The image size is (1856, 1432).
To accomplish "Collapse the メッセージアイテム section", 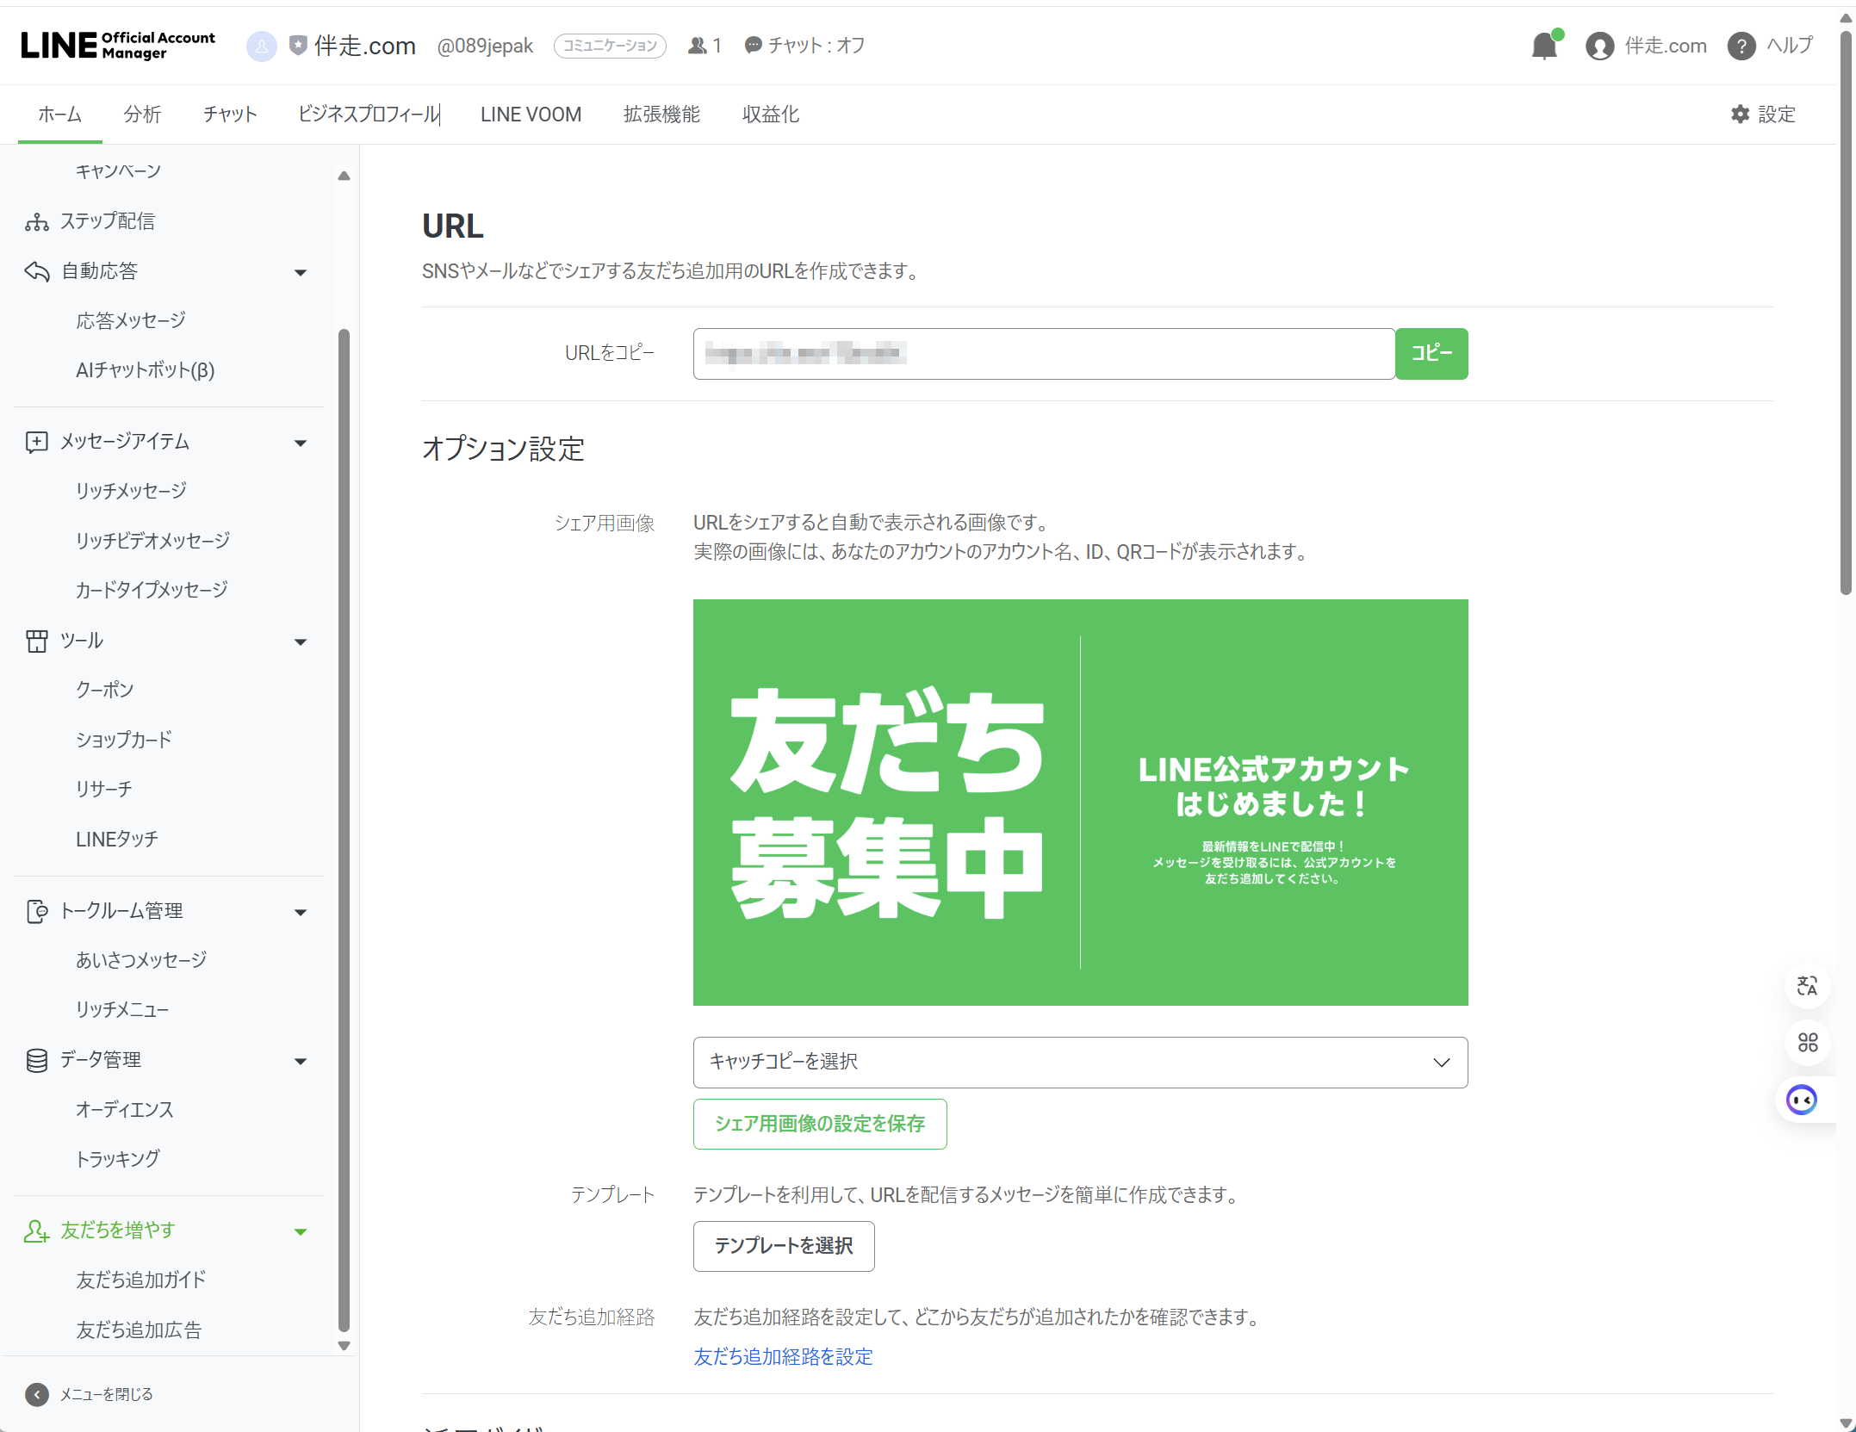I will coord(301,443).
